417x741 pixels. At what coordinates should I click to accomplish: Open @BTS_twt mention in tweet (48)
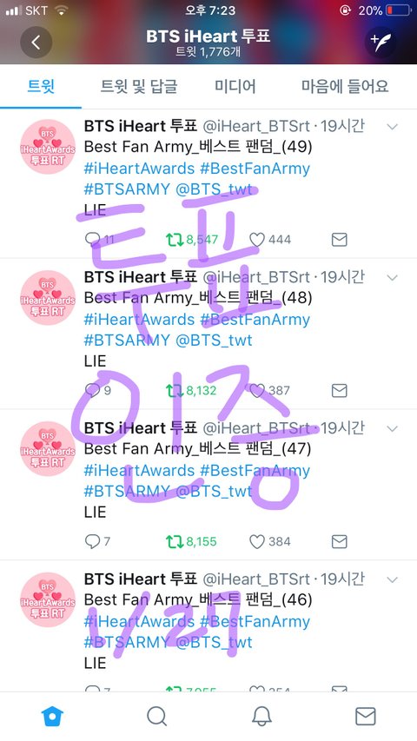point(215,341)
